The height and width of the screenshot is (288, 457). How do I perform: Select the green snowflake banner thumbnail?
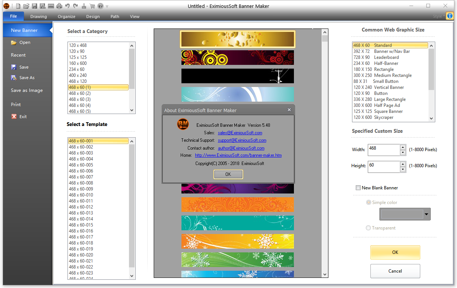click(x=238, y=259)
